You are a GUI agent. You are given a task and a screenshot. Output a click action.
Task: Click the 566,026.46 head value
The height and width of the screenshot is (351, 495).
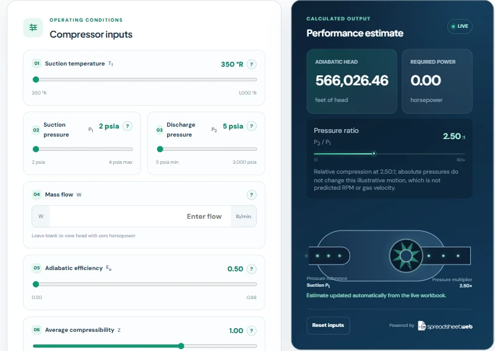(x=351, y=80)
